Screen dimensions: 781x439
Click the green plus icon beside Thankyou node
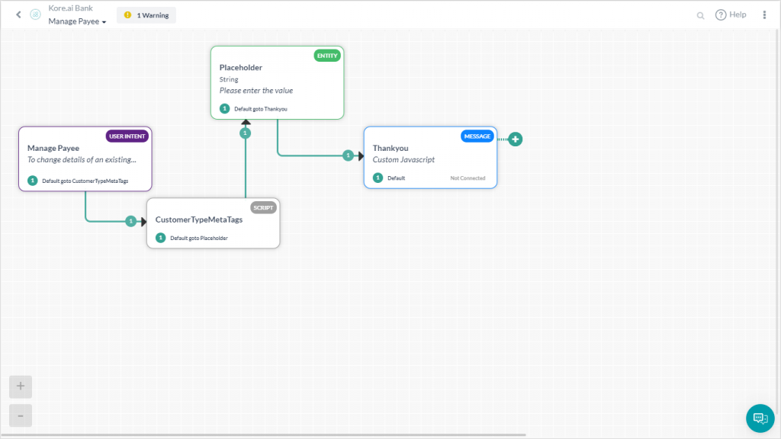coord(516,139)
